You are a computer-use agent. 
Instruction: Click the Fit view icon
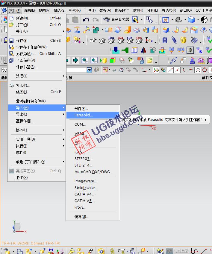pos(166,20)
